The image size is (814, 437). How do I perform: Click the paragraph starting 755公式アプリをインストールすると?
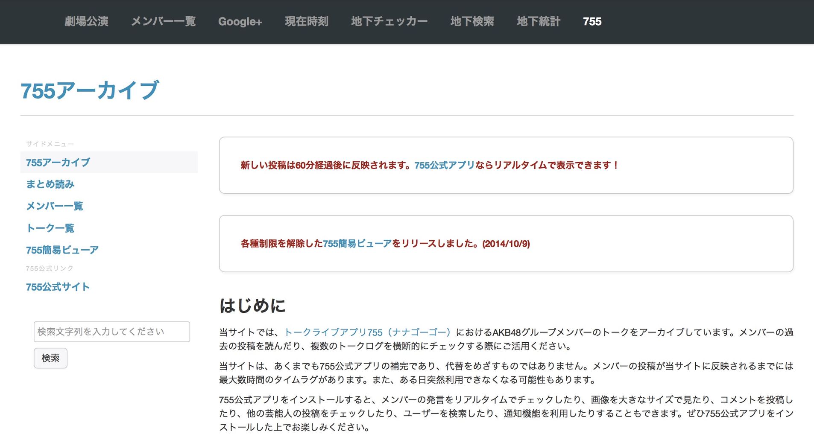click(x=506, y=413)
